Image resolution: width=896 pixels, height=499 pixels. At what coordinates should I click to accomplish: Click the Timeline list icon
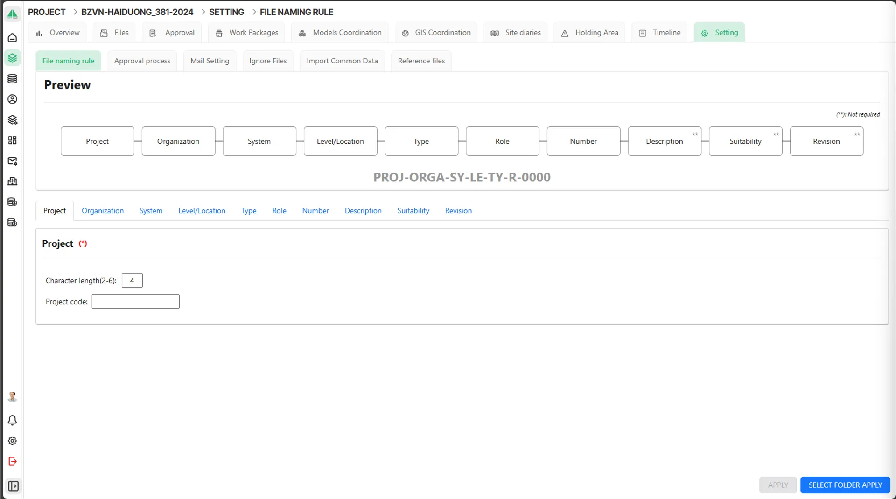[x=643, y=33]
